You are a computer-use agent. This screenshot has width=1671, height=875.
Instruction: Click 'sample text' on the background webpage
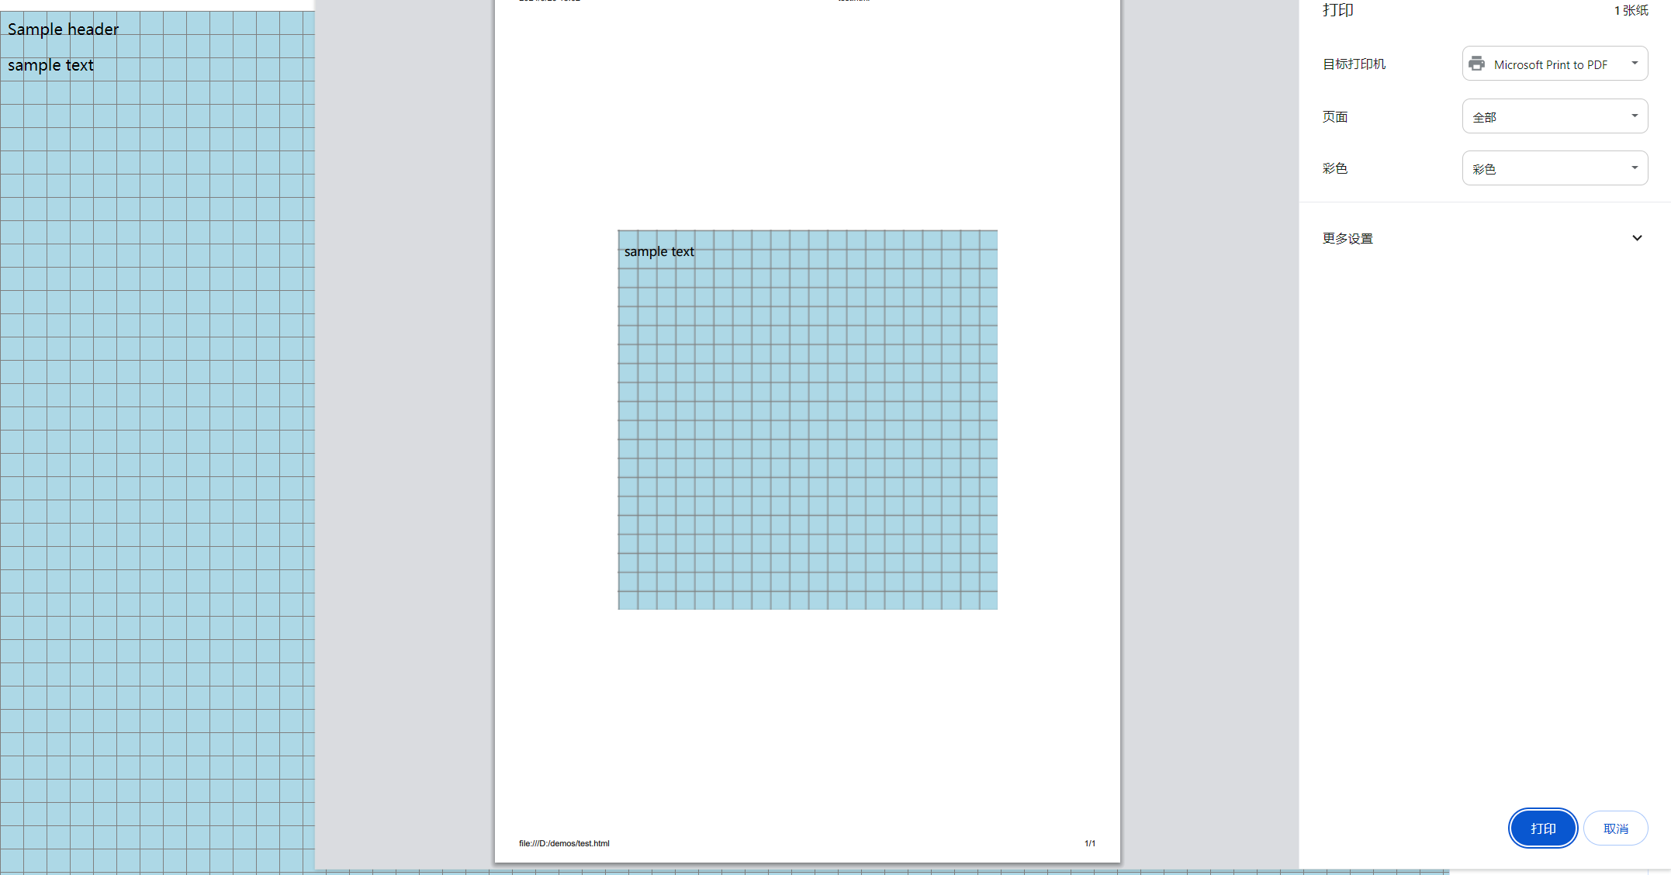click(50, 65)
